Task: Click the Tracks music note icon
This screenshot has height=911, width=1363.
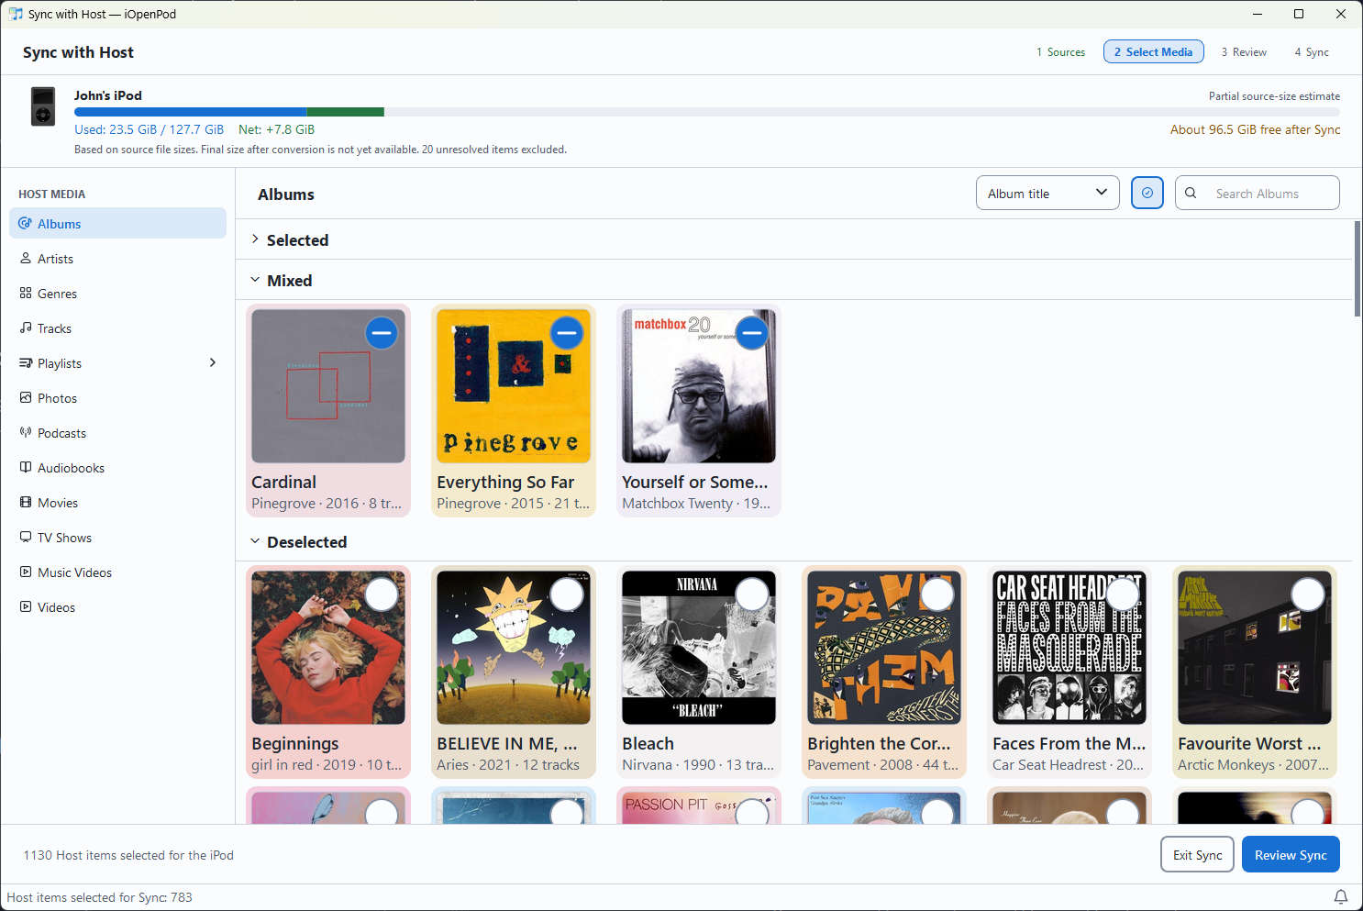Action: coord(26,328)
